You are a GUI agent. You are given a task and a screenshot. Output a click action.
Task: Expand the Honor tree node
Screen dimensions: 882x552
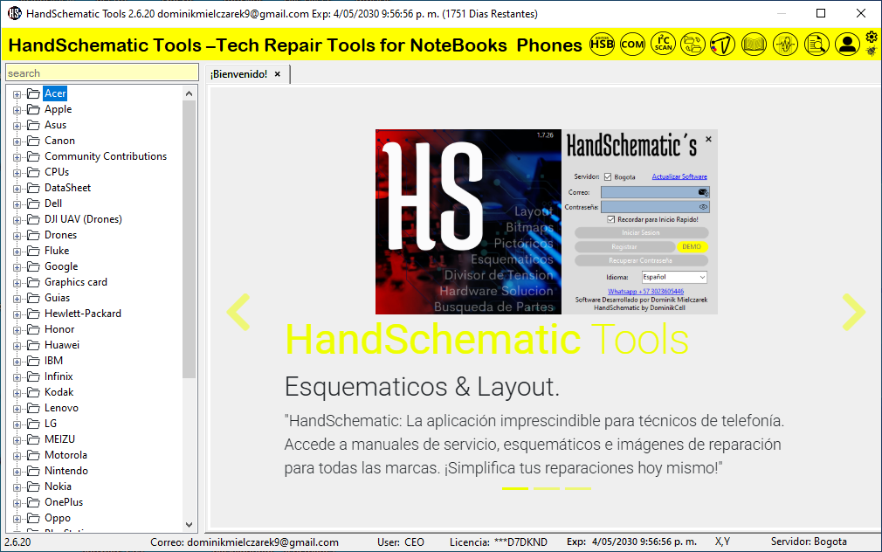point(17,330)
